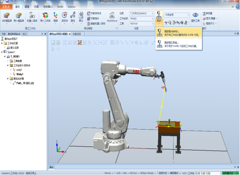Open the RAPID ribbon tab

tap(60, 7)
